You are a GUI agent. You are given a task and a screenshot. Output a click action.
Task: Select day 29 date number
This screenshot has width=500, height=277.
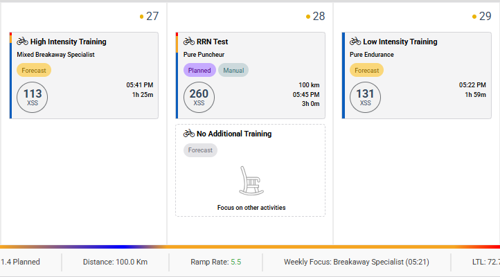coord(485,16)
